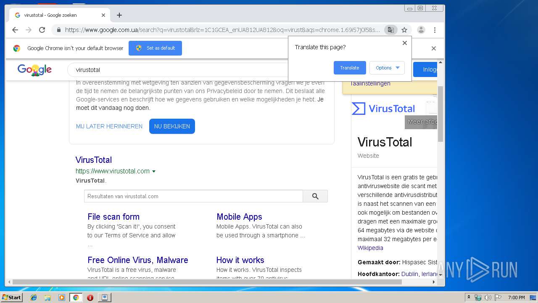Open the translate Options dropdown

point(387,68)
